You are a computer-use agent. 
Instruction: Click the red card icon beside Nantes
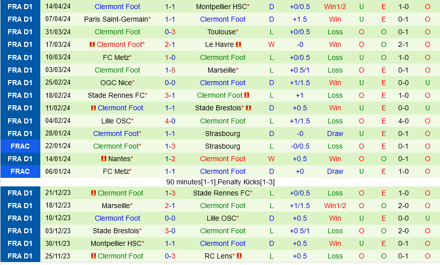103,159
